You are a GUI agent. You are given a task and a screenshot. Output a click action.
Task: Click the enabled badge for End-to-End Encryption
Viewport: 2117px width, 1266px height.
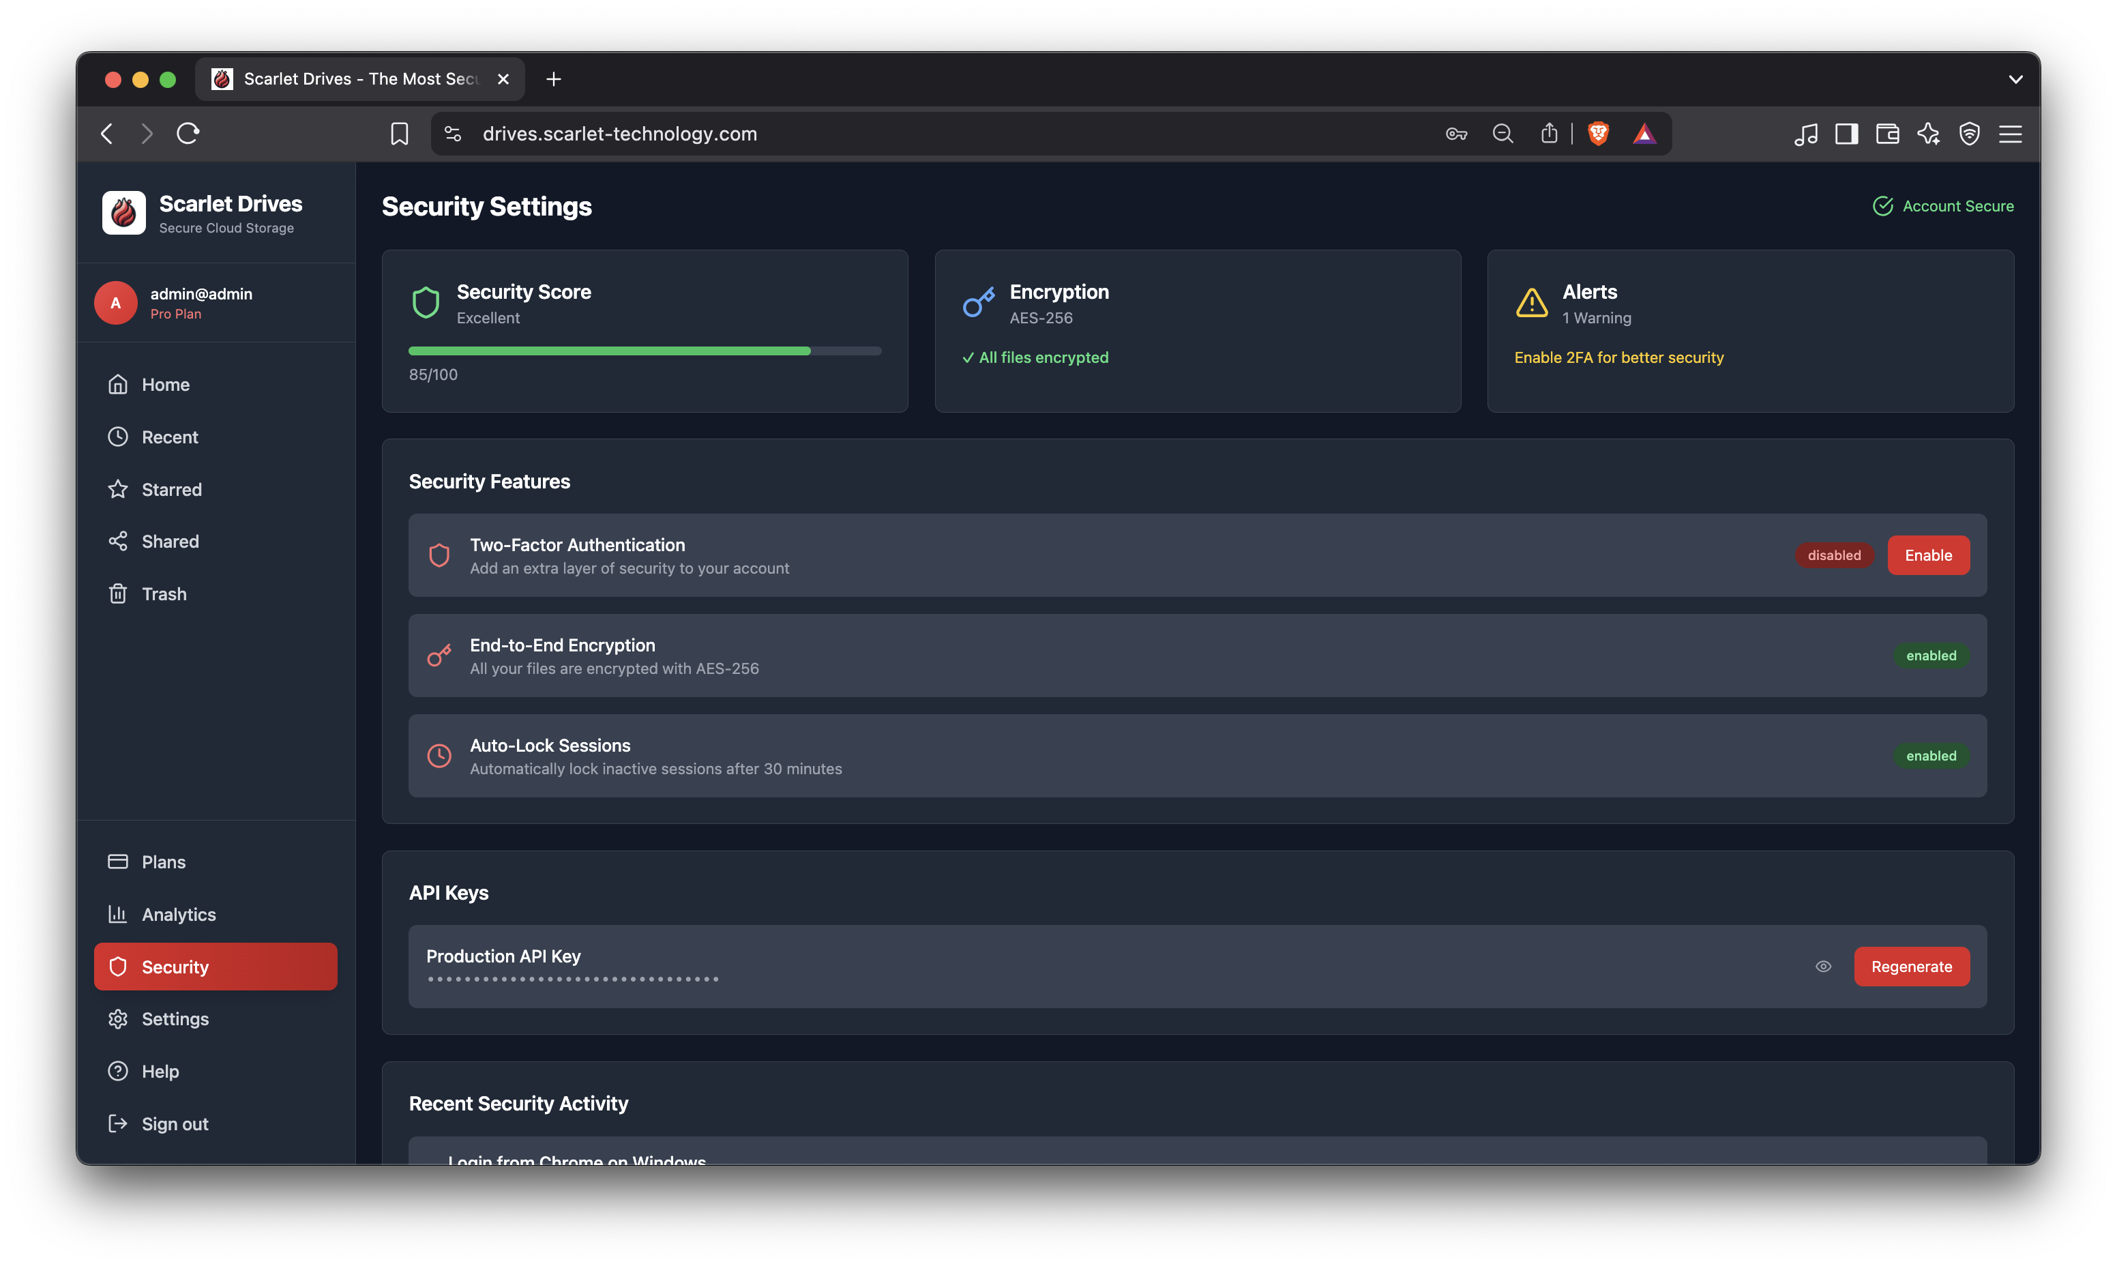1931,656
